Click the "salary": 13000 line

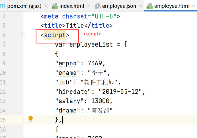pos(84,101)
